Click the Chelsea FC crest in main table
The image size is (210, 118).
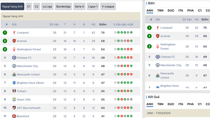[14, 58]
